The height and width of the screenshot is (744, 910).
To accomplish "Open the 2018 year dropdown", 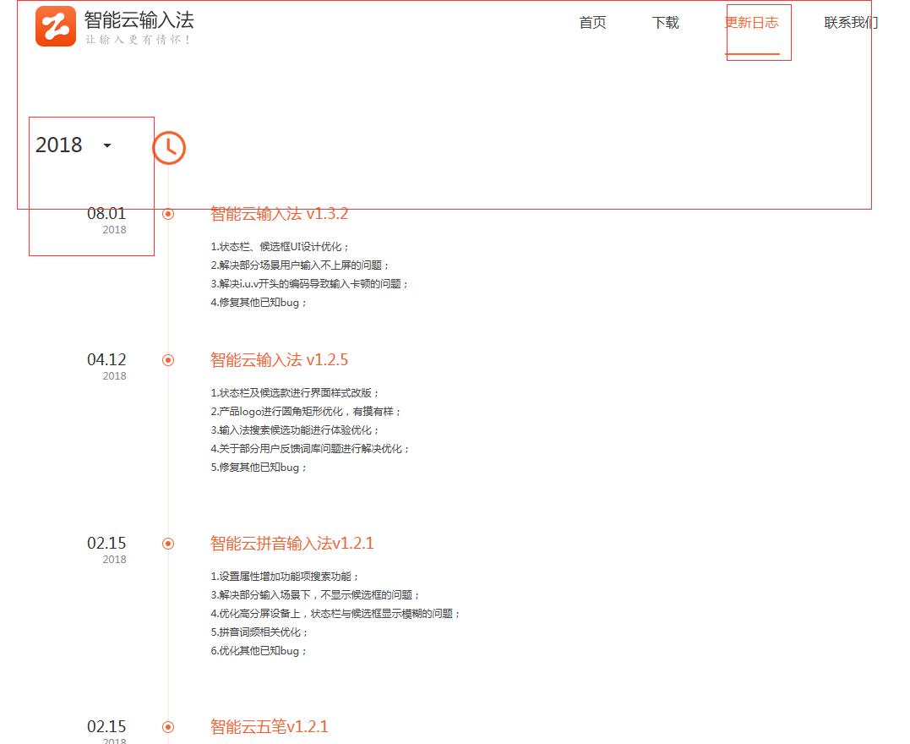I will tap(59, 145).
